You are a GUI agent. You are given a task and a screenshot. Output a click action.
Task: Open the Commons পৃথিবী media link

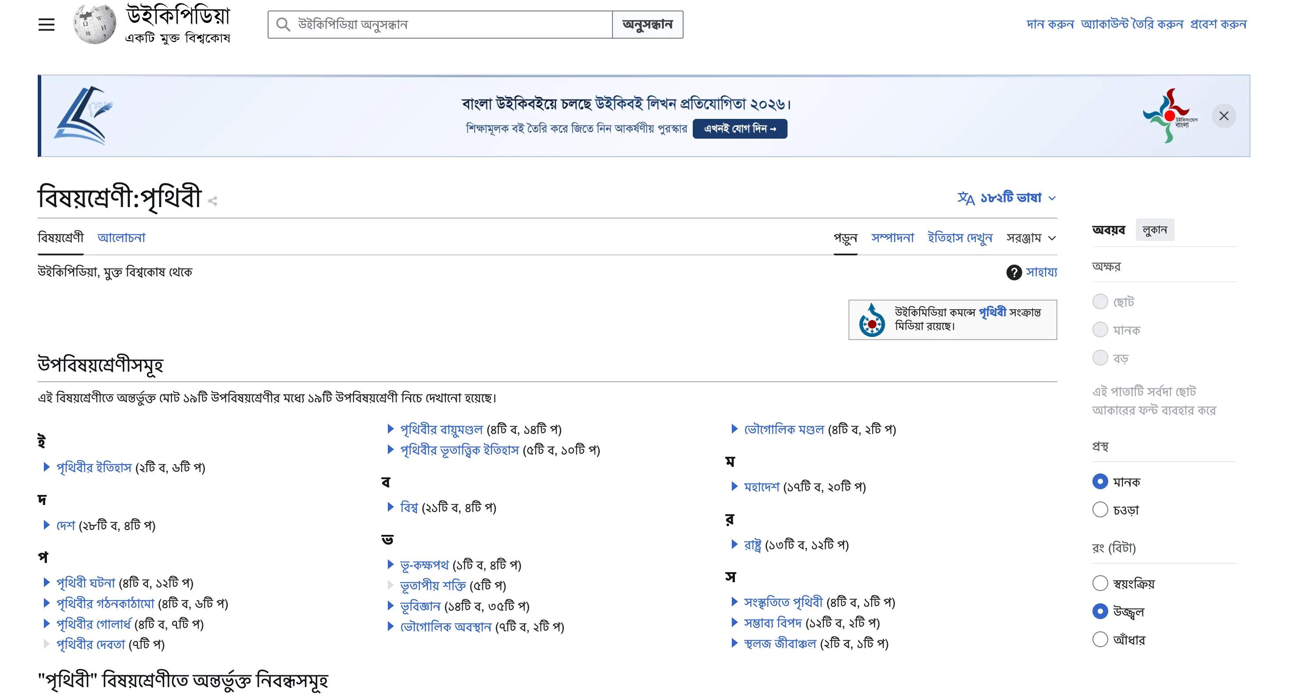(992, 312)
